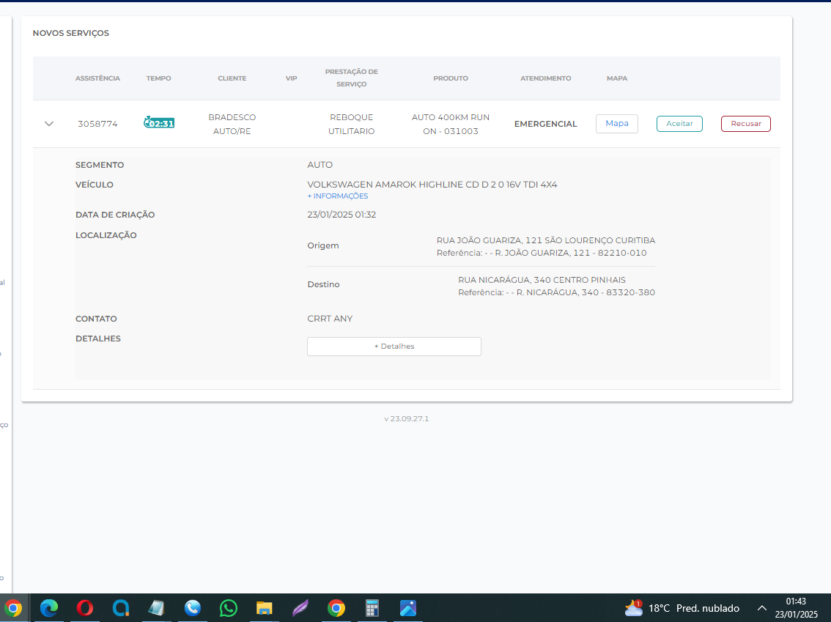Open the blue phone app icon
Viewport: 831px width, 622px height.
193,608
